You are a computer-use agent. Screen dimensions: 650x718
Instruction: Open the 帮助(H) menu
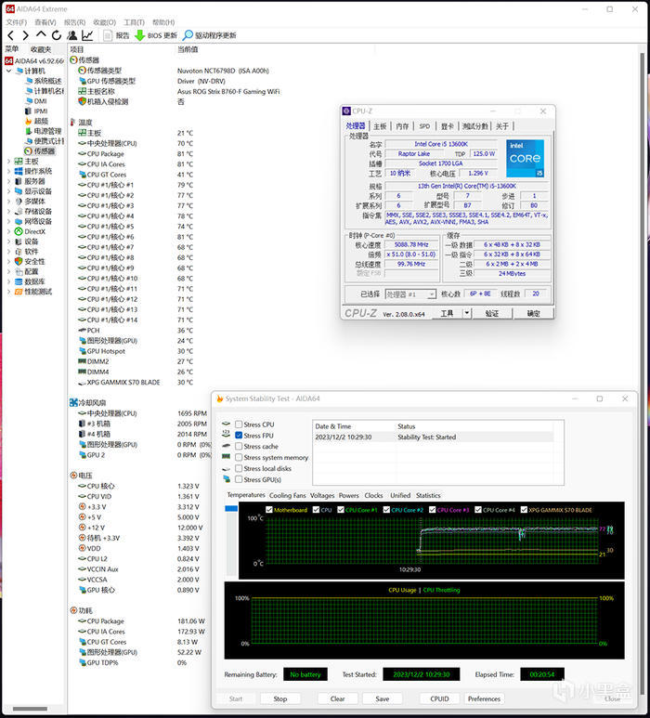tap(163, 22)
